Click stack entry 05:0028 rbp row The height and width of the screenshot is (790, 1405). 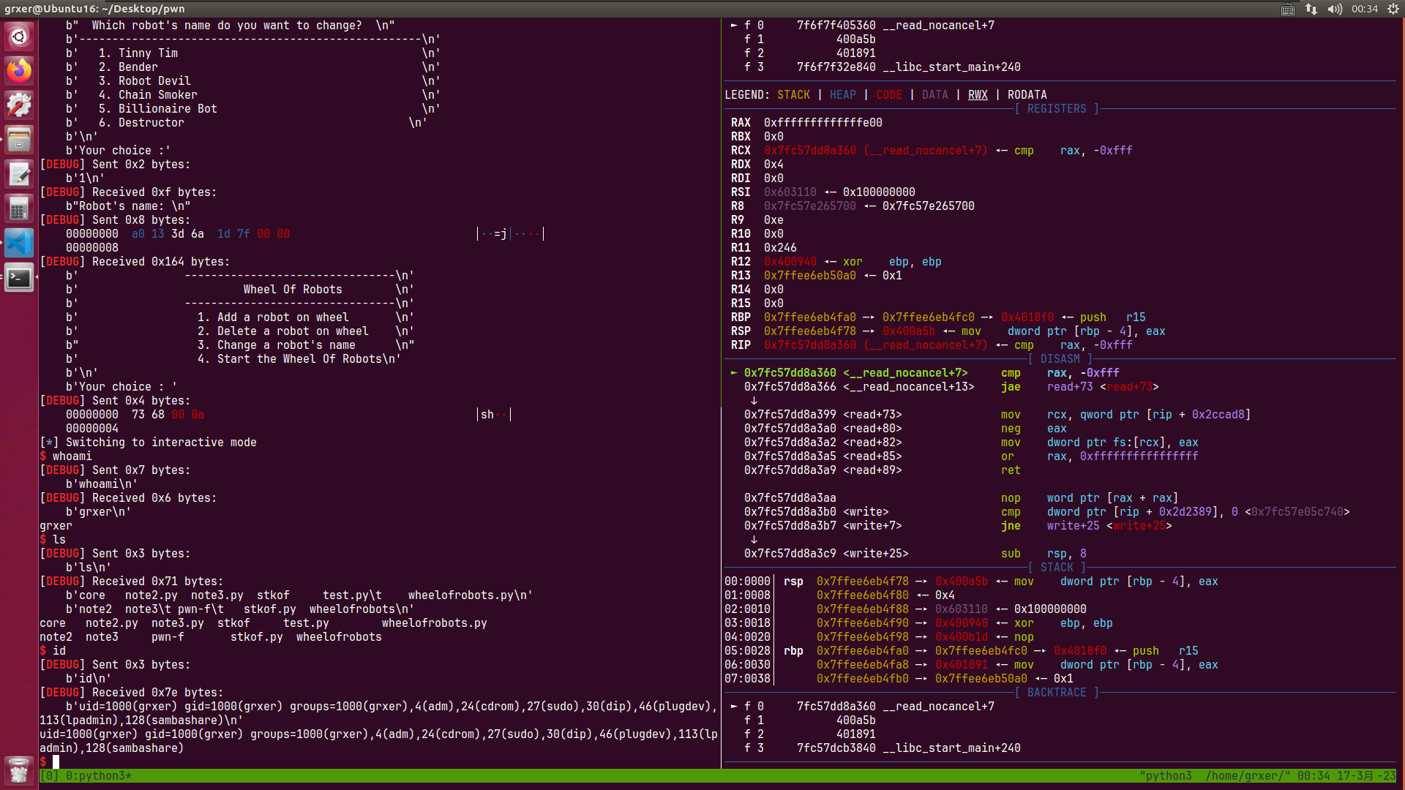(x=962, y=650)
